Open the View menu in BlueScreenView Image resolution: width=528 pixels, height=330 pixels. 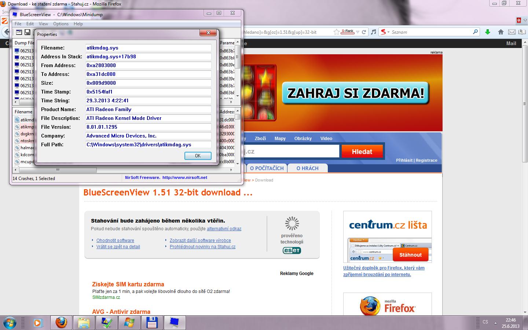pos(43,24)
